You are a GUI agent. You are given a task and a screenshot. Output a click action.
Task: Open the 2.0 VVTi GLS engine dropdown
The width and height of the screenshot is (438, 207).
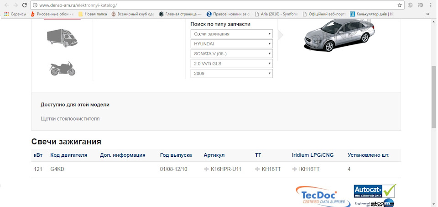point(232,64)
